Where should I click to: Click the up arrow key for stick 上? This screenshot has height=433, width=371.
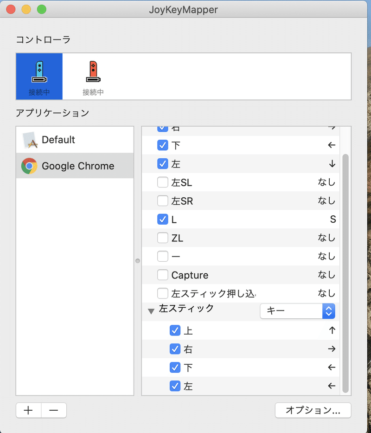tap(332, 330)
